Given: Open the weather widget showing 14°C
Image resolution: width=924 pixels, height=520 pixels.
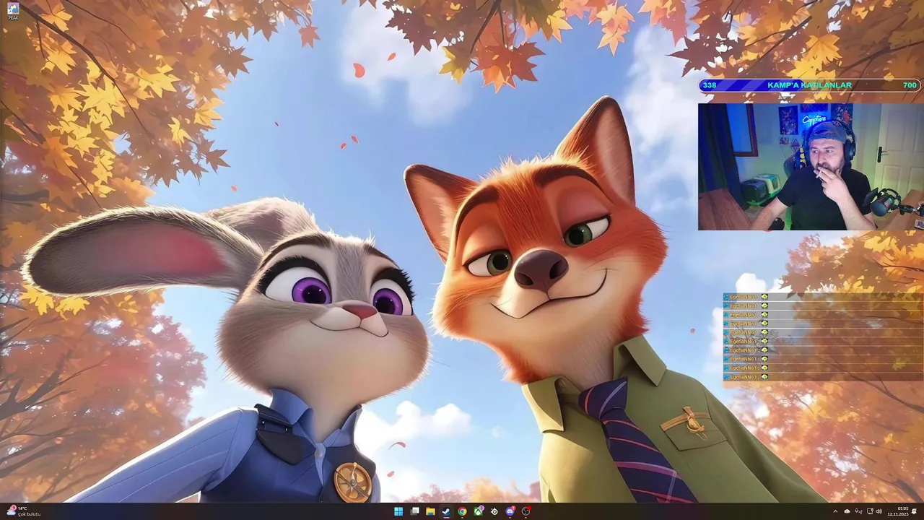Looking at the screenshot, I should (x=23, y=511).
